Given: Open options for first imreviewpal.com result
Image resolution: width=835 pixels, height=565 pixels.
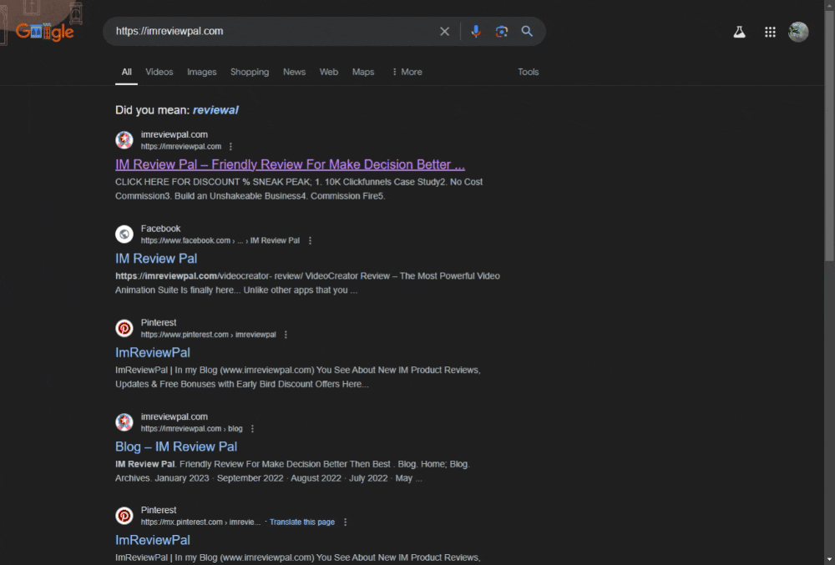Looking at the screenshot, I should tap(231, 147).
